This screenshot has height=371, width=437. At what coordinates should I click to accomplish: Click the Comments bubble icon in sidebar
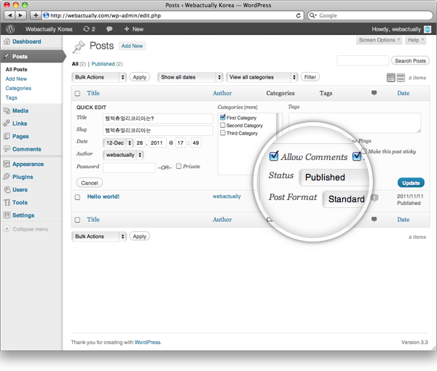point(7,148)
